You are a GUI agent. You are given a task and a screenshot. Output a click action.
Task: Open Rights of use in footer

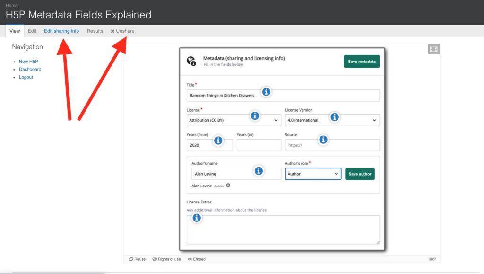167,259
